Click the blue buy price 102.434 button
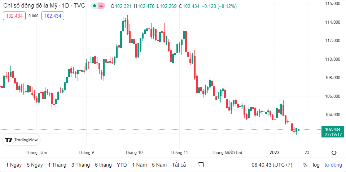Screen dimensions: 346x172 click(x=53, y=16)
